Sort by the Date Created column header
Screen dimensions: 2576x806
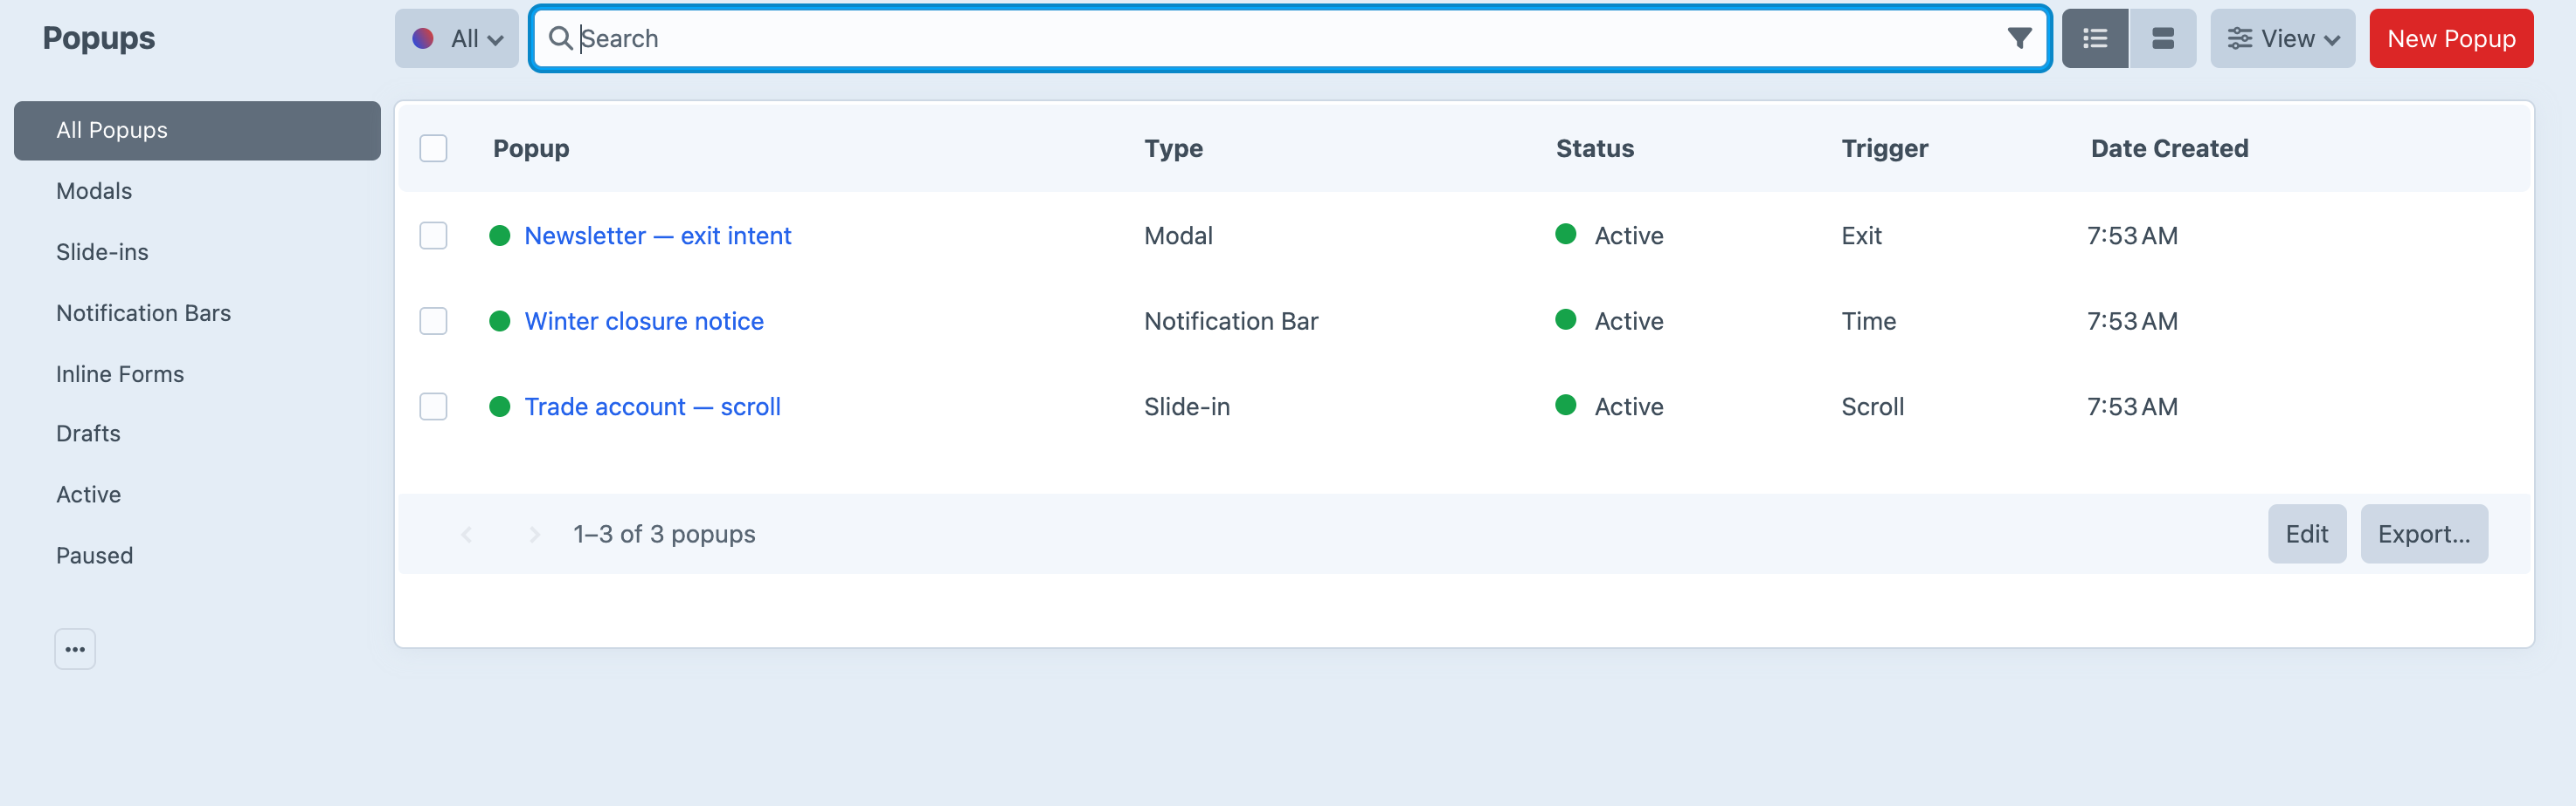[2170, 149]
